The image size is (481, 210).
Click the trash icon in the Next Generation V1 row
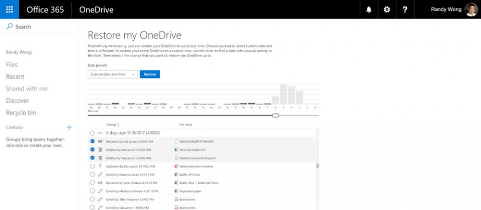[x=100, y=149]
